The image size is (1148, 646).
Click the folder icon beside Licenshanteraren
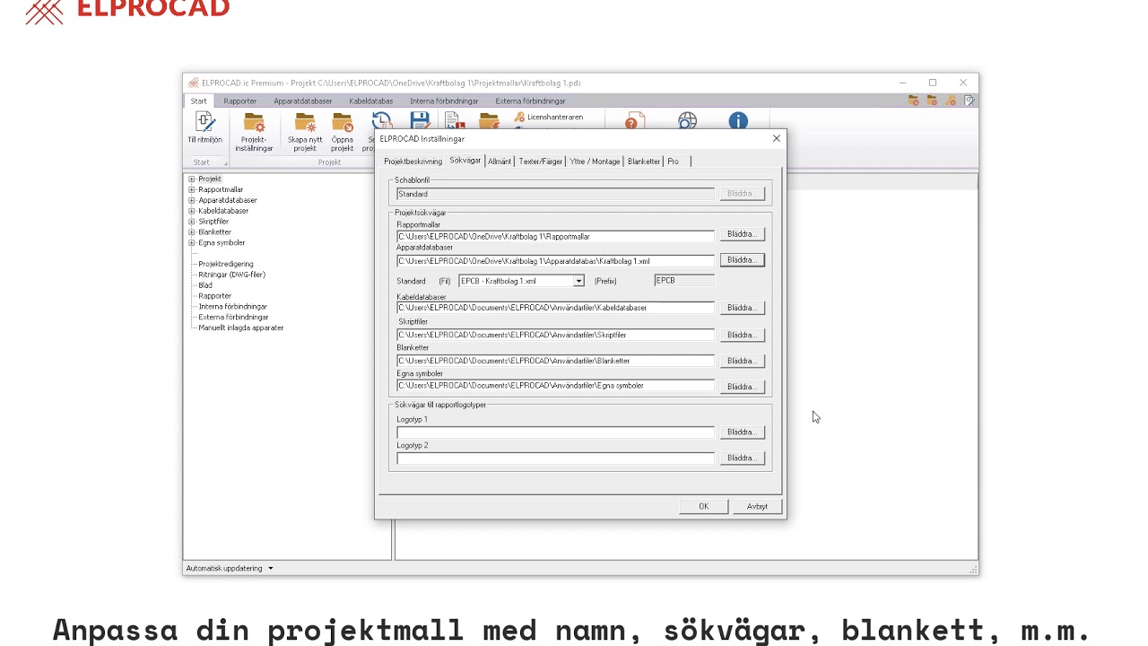tap(489, 120)
